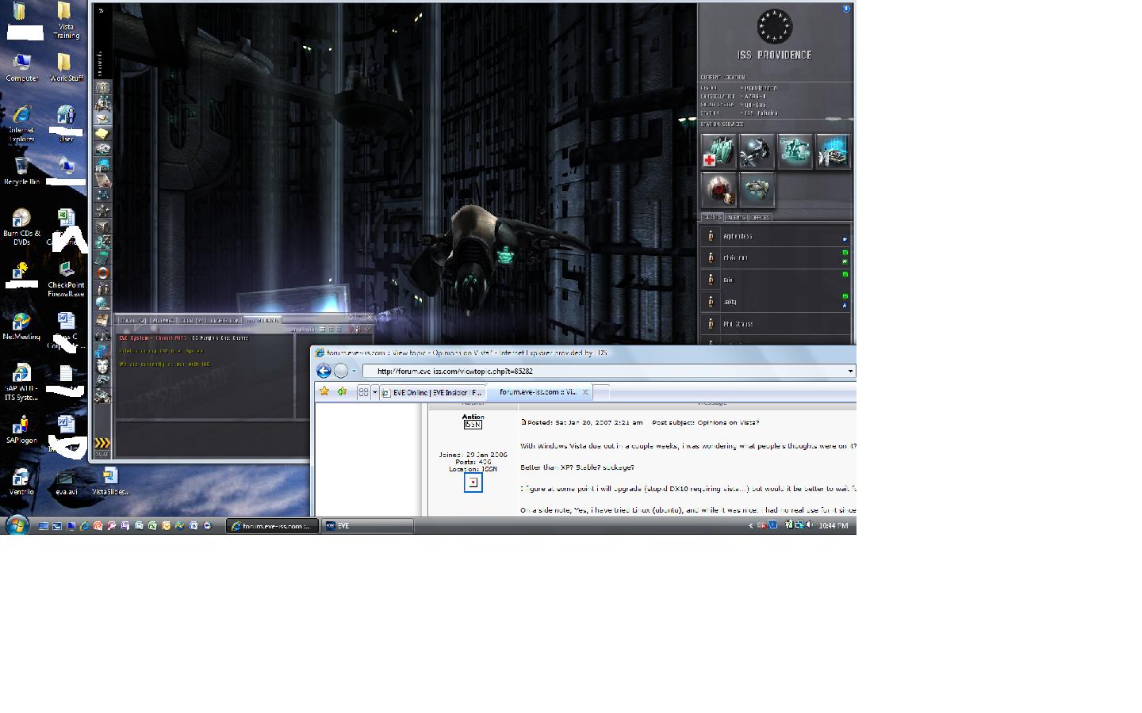Click the yellow chevrons in EVE sidebar
The width and height of the screenshot is (1142, 713).
102,443
